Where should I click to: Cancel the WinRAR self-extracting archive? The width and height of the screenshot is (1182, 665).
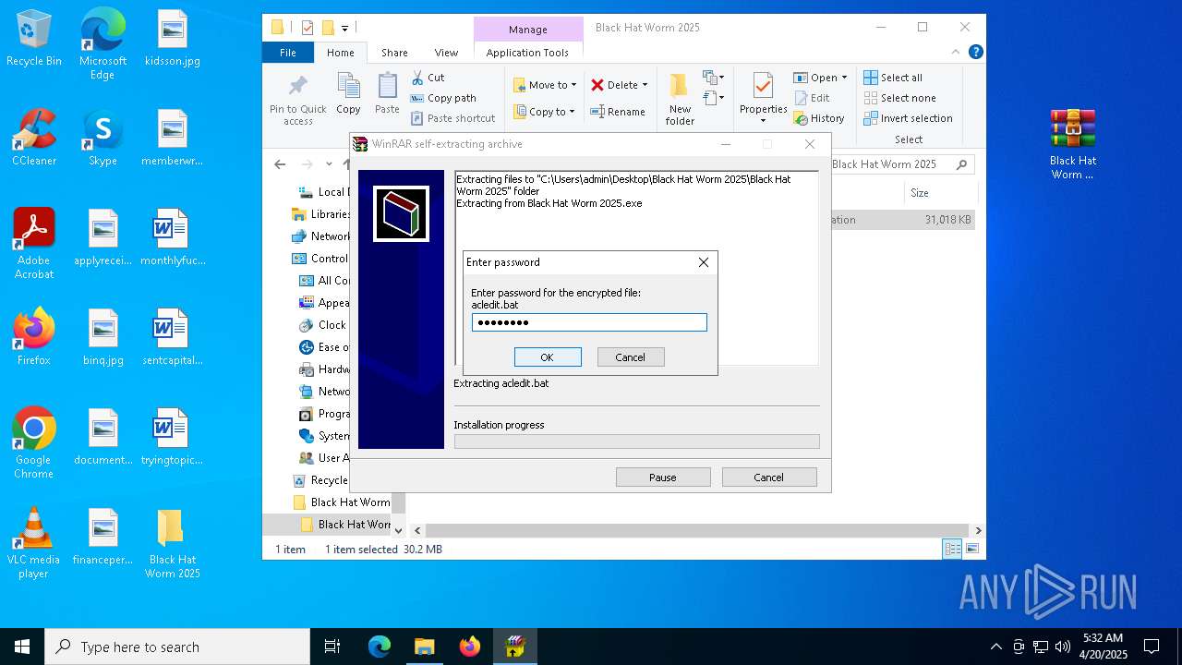coord(769,478)
